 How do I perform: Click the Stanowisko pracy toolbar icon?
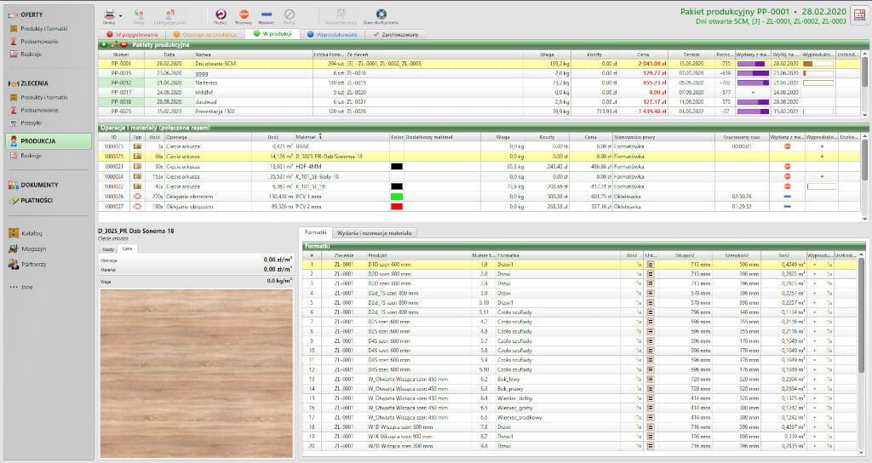[341, 14]
